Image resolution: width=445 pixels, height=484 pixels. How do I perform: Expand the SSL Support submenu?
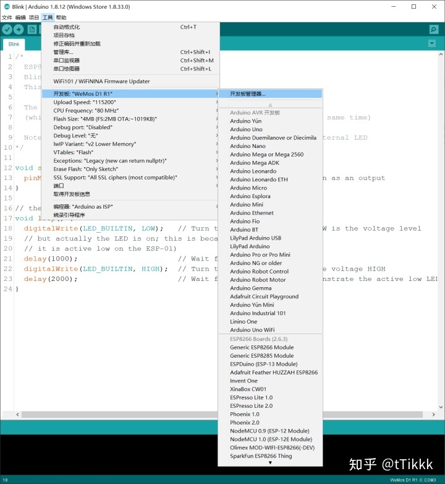pyautogui.click(x=130, y=177)
